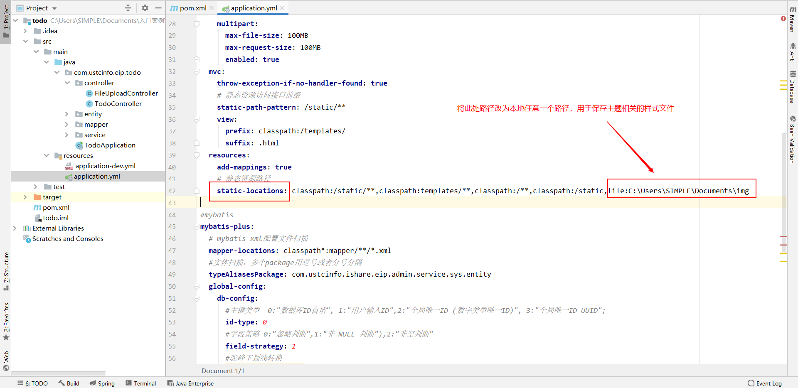The width and height of the screenshot is (798, 388).
Task: Fold the global-config block at line 50
Action: click(197, 286)
